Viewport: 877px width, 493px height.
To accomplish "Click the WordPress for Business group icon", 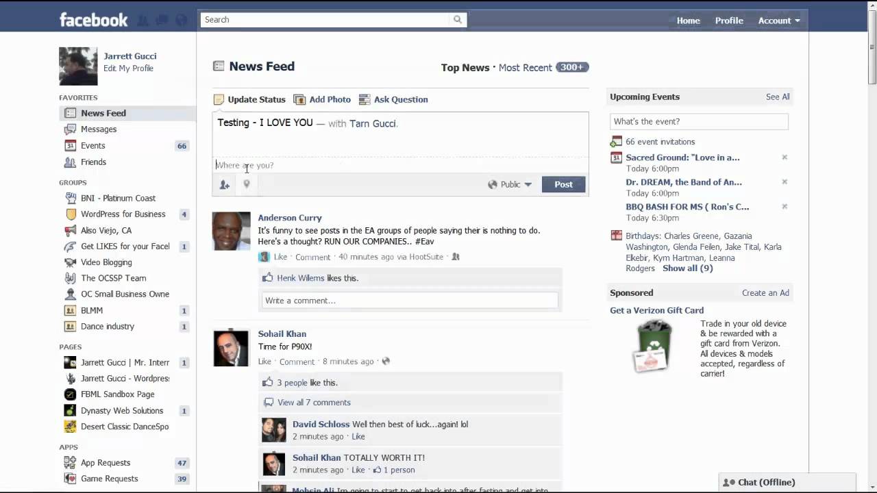I will tap(70, 214).
